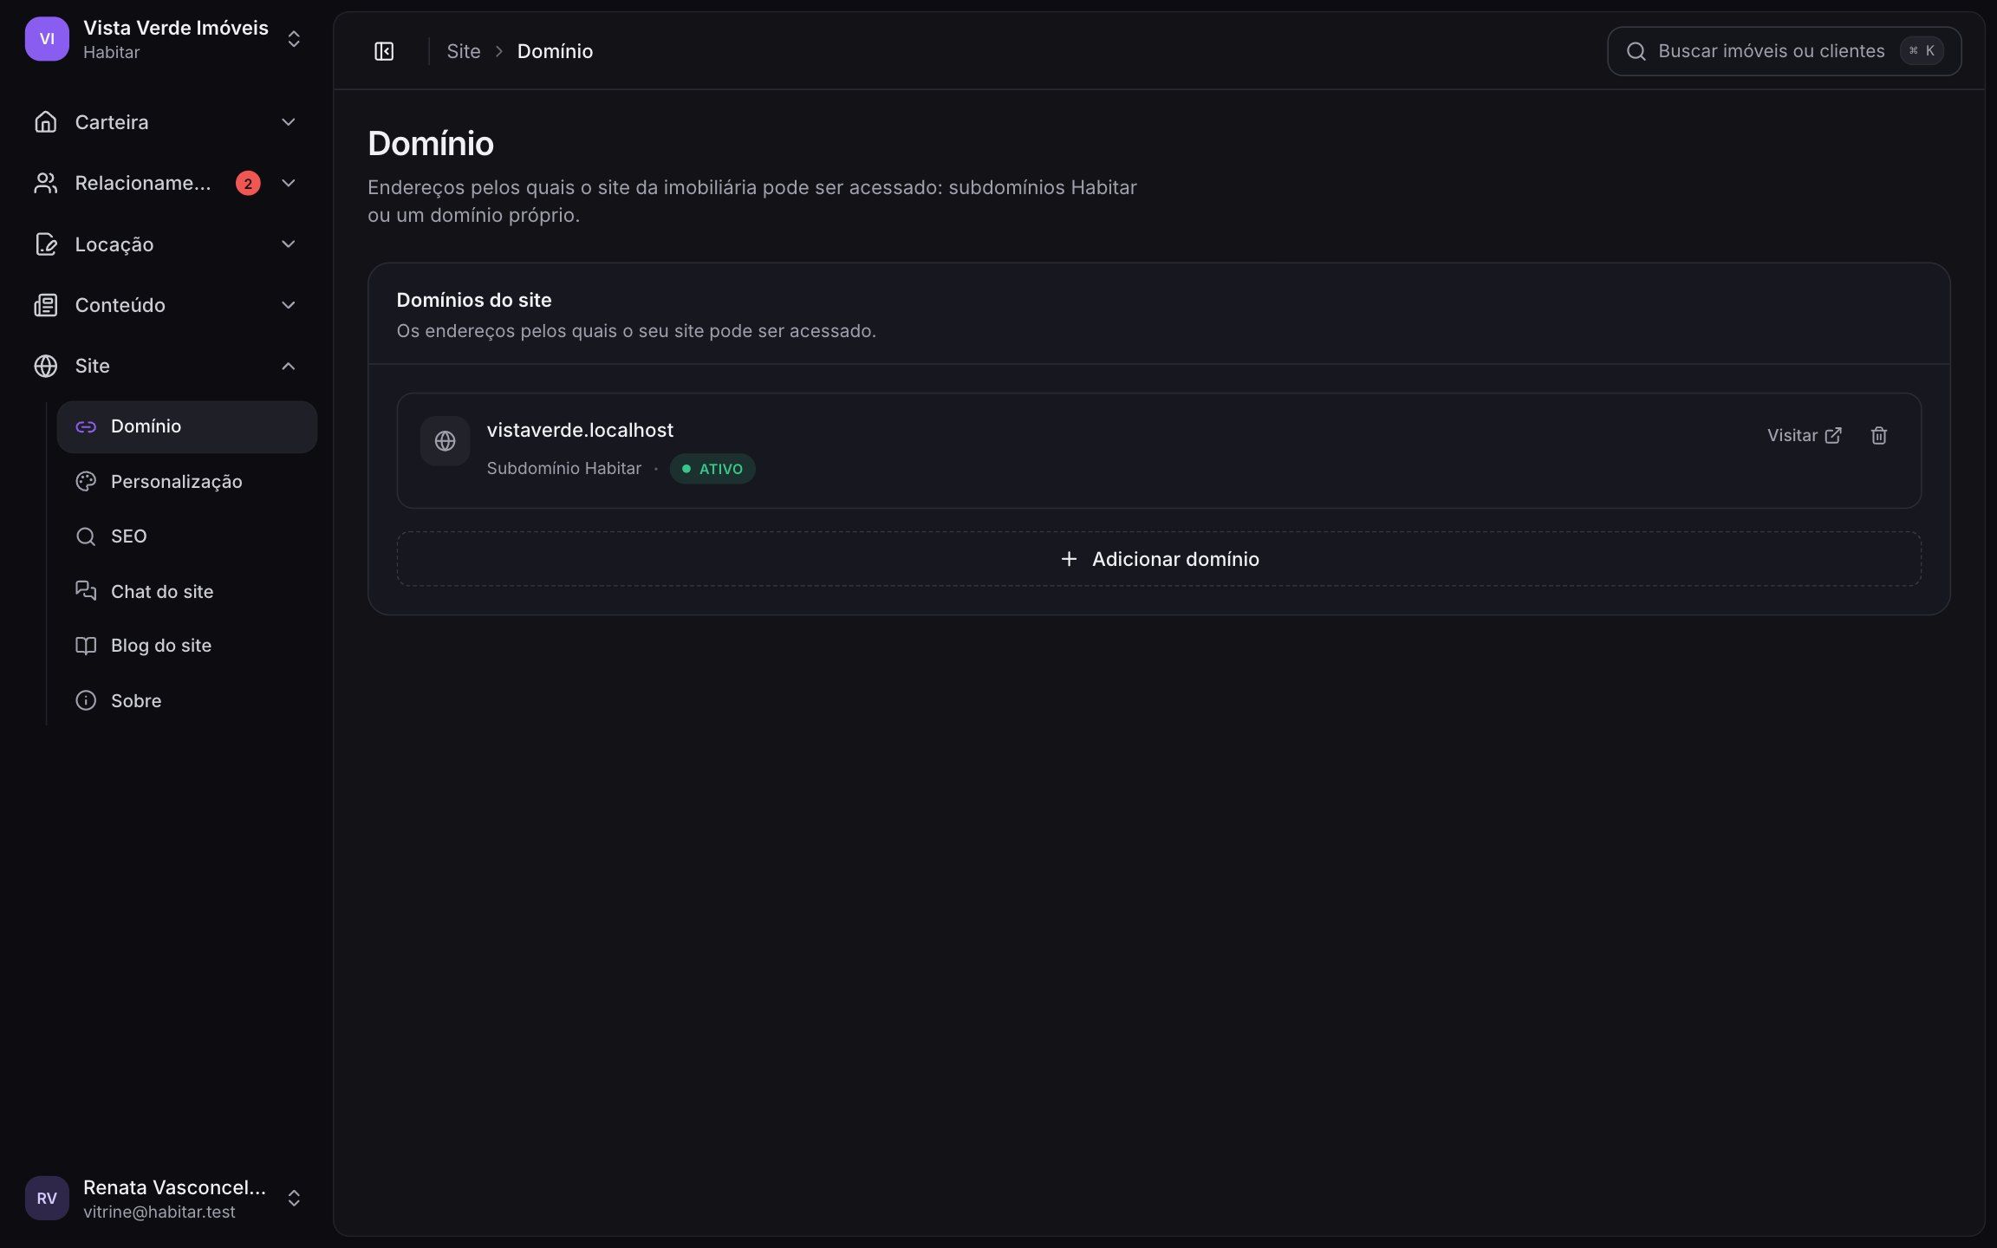
Task: Click the Personalização palette icon
Action: (x=86, y=481)
